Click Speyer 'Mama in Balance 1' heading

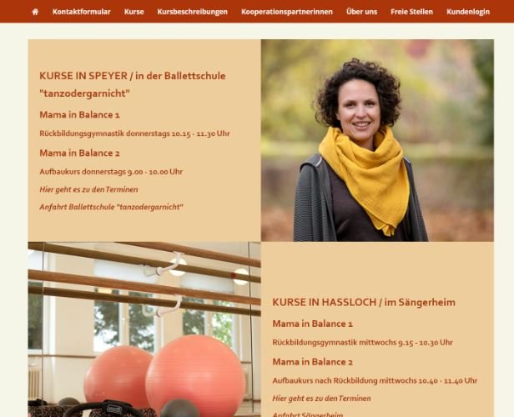(x=79, y=115)
